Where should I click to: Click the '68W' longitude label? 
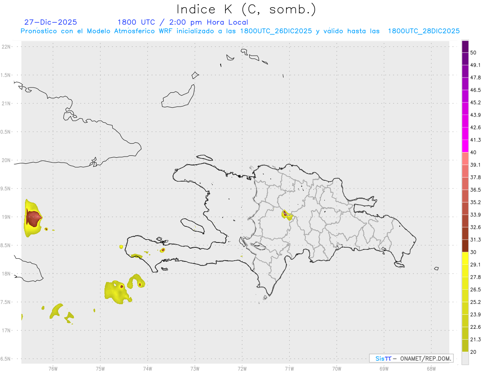pos(431,369)
